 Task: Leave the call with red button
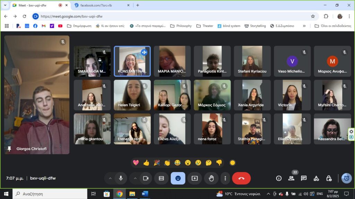[241, 178]
